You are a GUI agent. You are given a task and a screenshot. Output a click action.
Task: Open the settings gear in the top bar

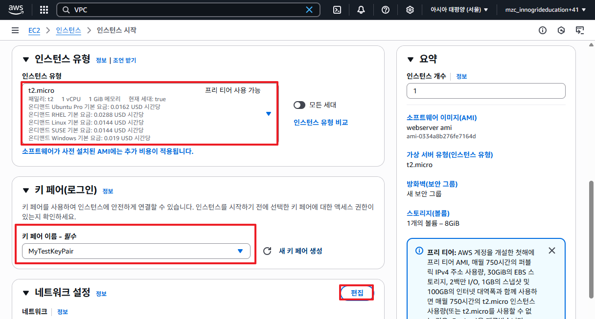pyautogui.click(x=410, y=10)
